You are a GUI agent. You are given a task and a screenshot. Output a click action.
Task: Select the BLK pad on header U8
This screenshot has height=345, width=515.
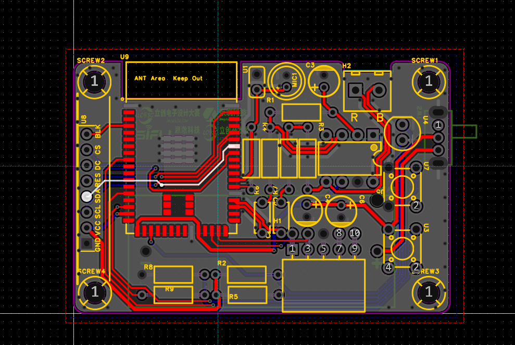87,134
